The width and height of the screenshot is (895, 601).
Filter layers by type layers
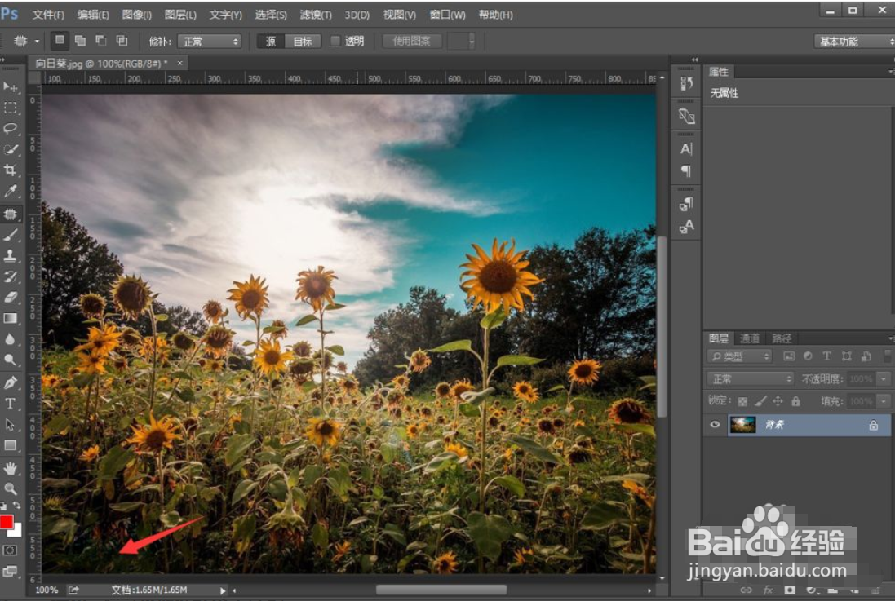click(x=826, y=356)
